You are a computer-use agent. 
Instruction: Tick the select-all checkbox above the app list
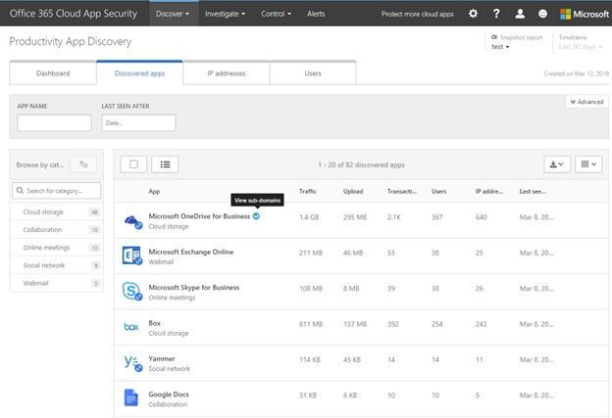click(133, 164)
